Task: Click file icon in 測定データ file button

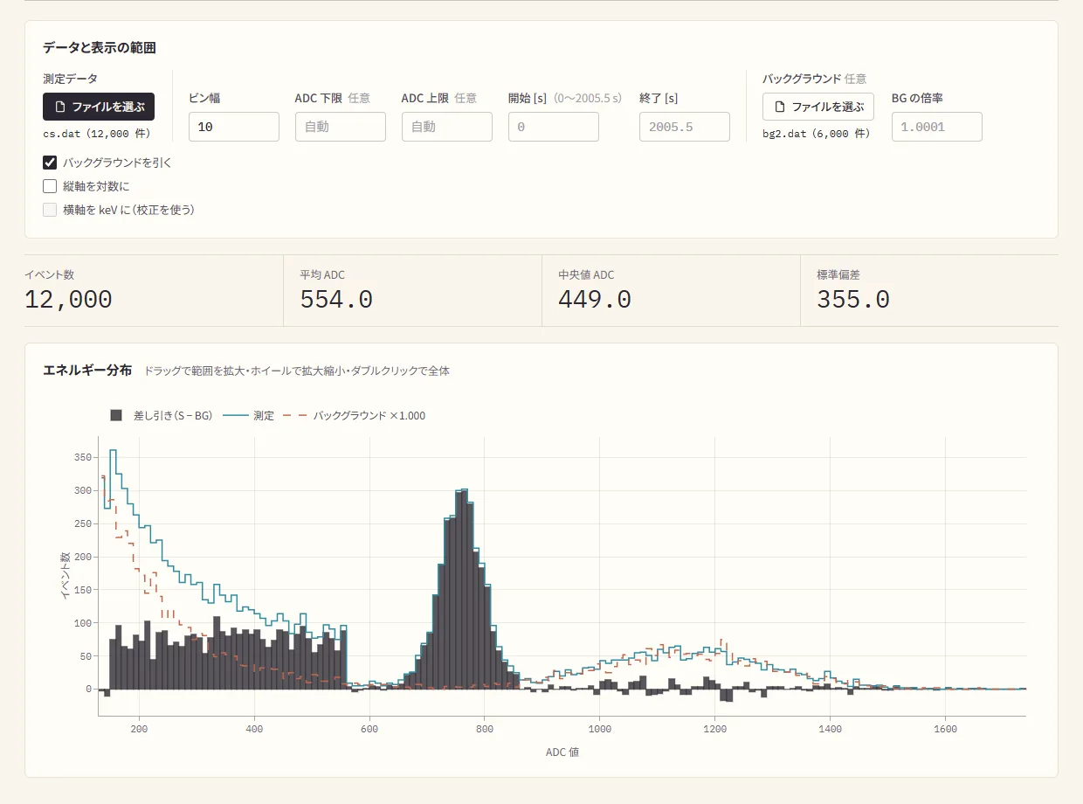Action: [59, 107]
